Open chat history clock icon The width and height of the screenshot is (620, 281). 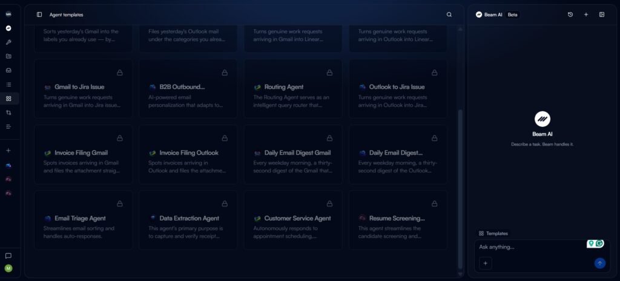(570, 15)
